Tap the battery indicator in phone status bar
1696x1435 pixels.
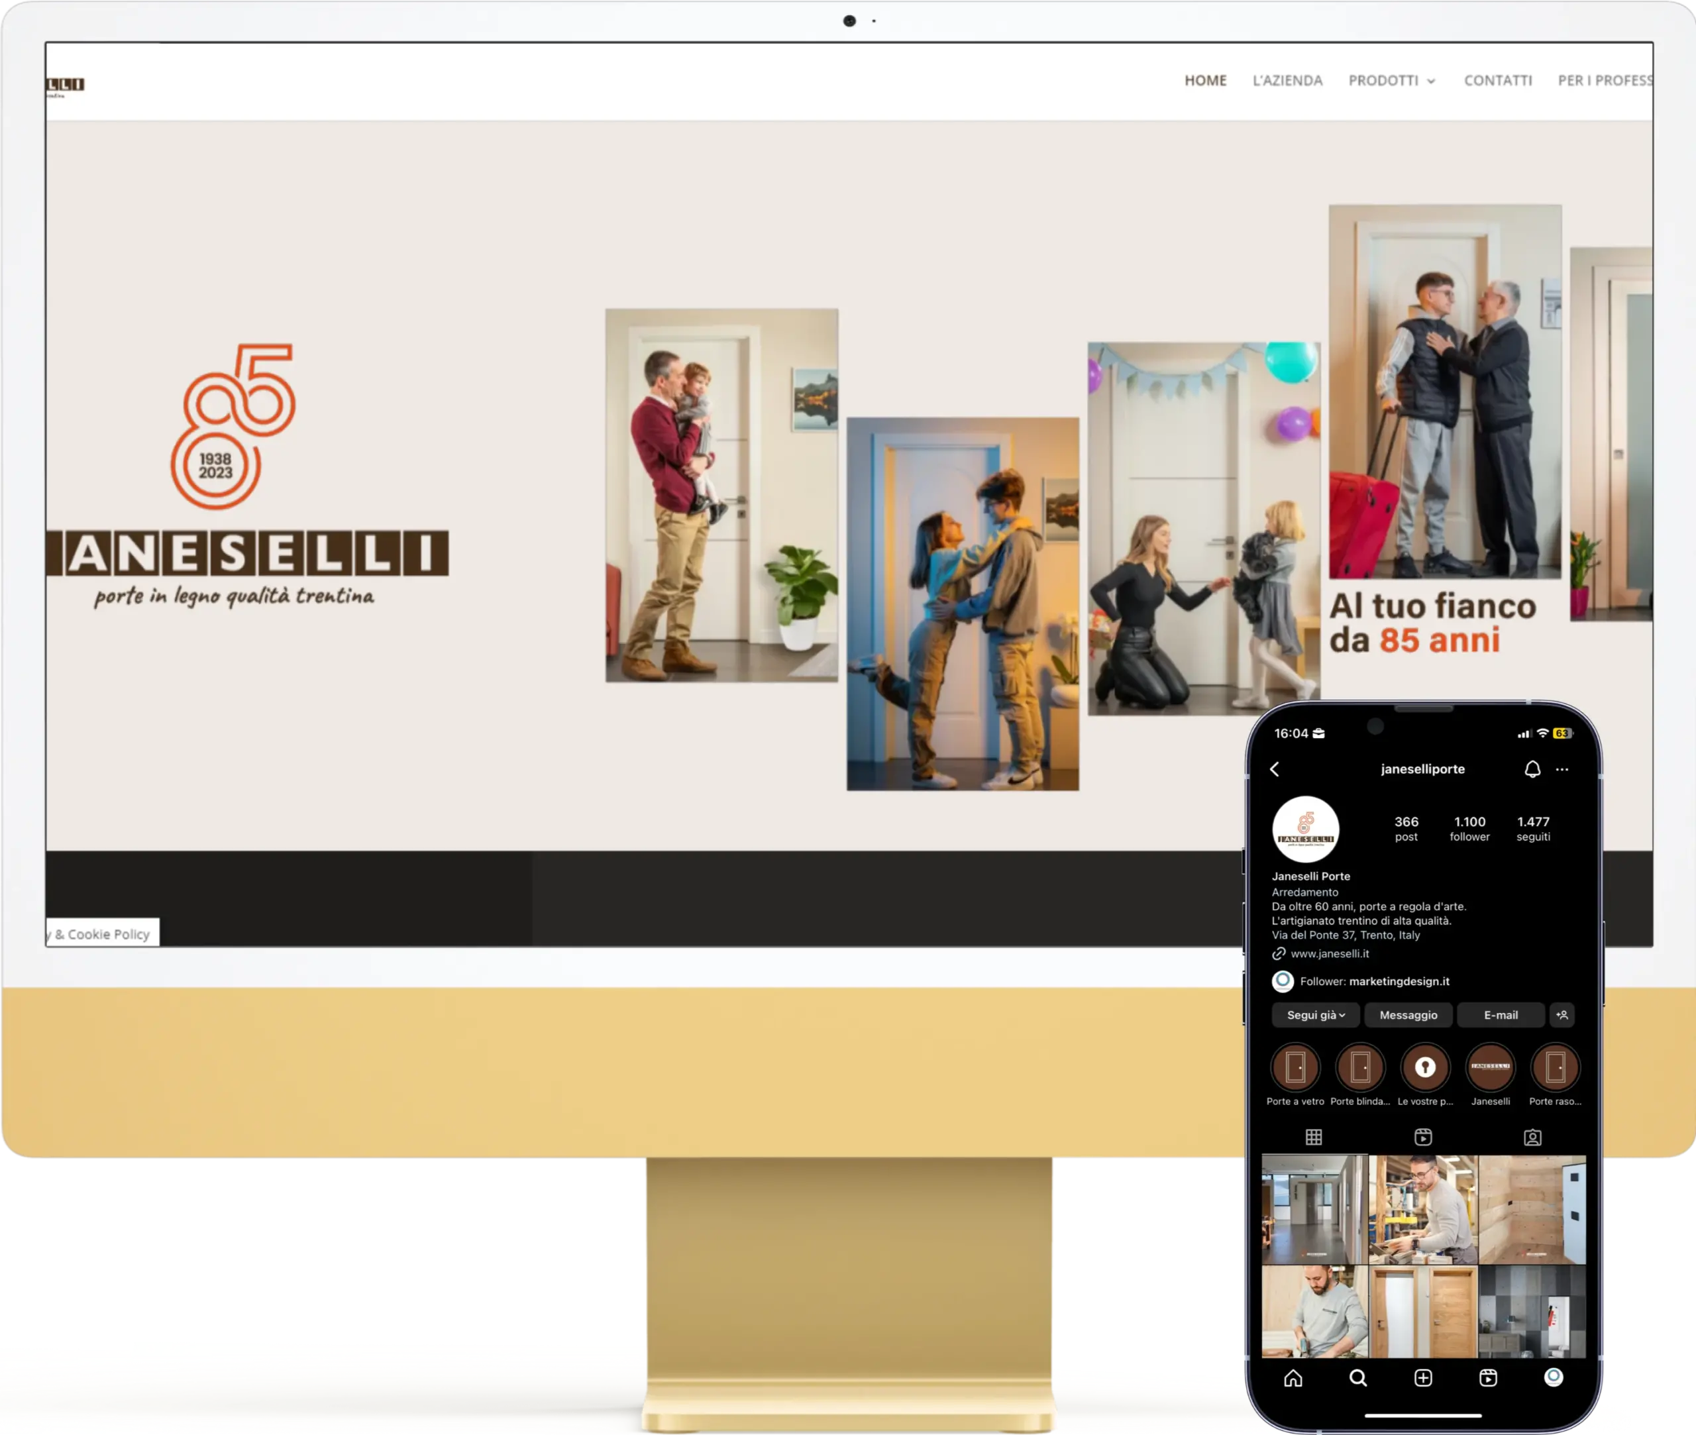tap(1563, 733)
